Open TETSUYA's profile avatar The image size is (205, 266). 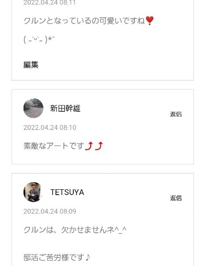[x=33, y=192]
